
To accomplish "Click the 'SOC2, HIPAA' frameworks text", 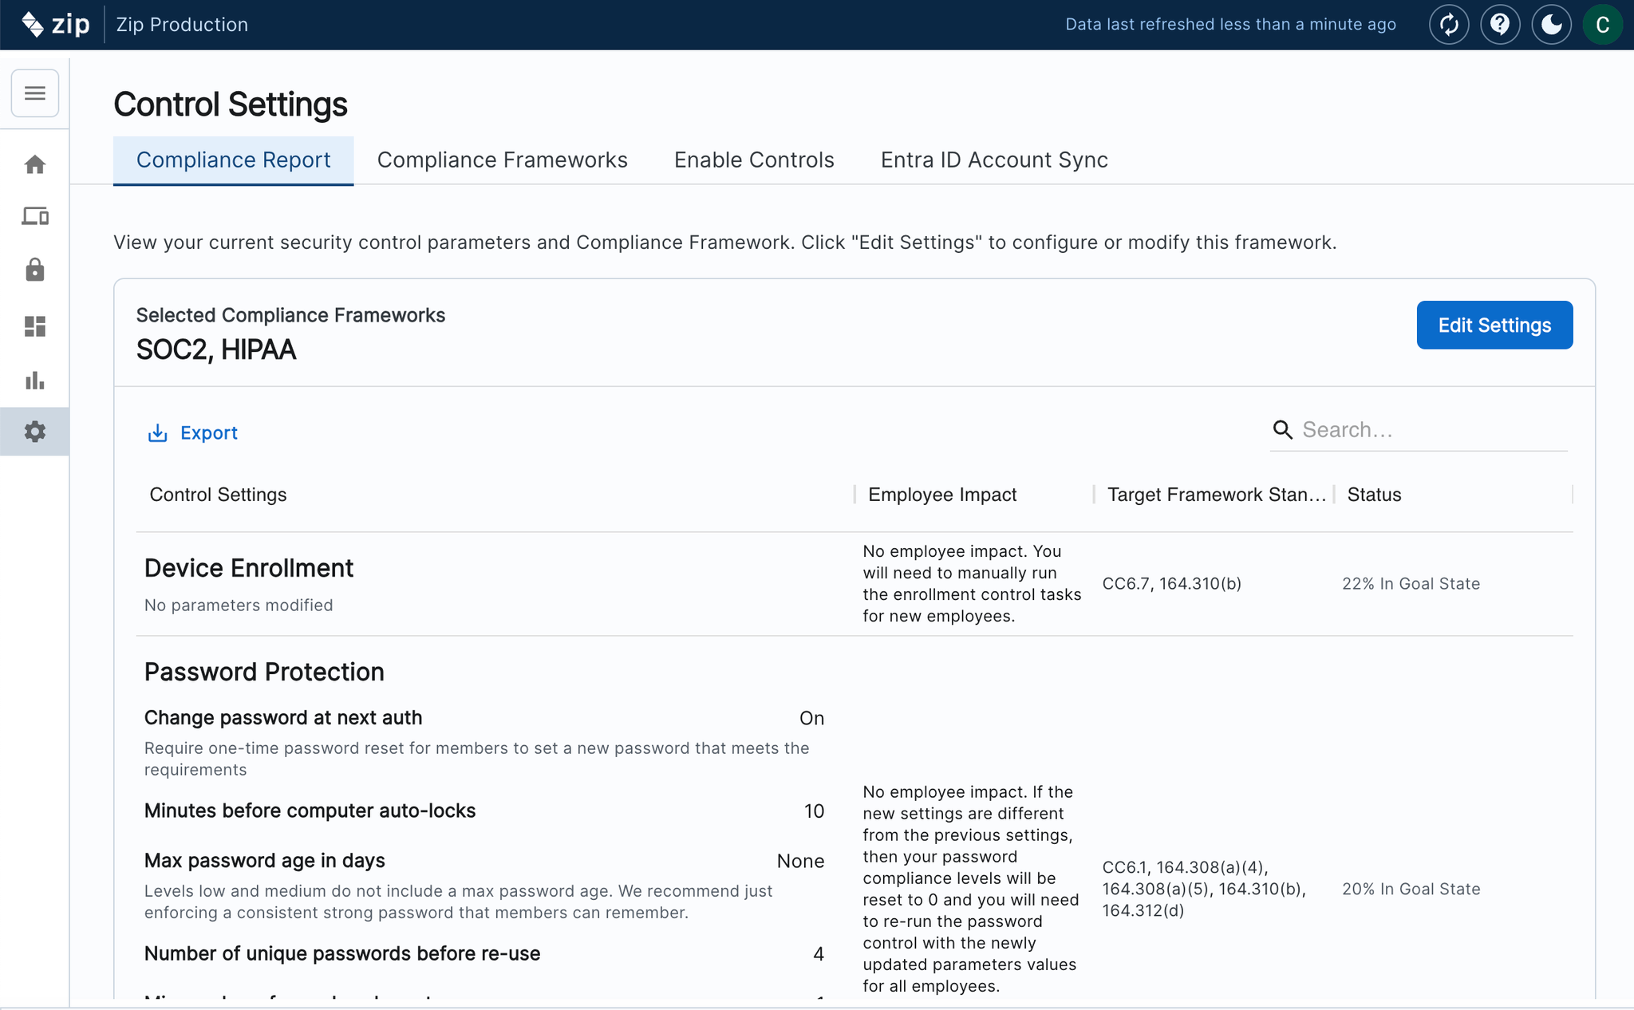I will tap(216, 350).
